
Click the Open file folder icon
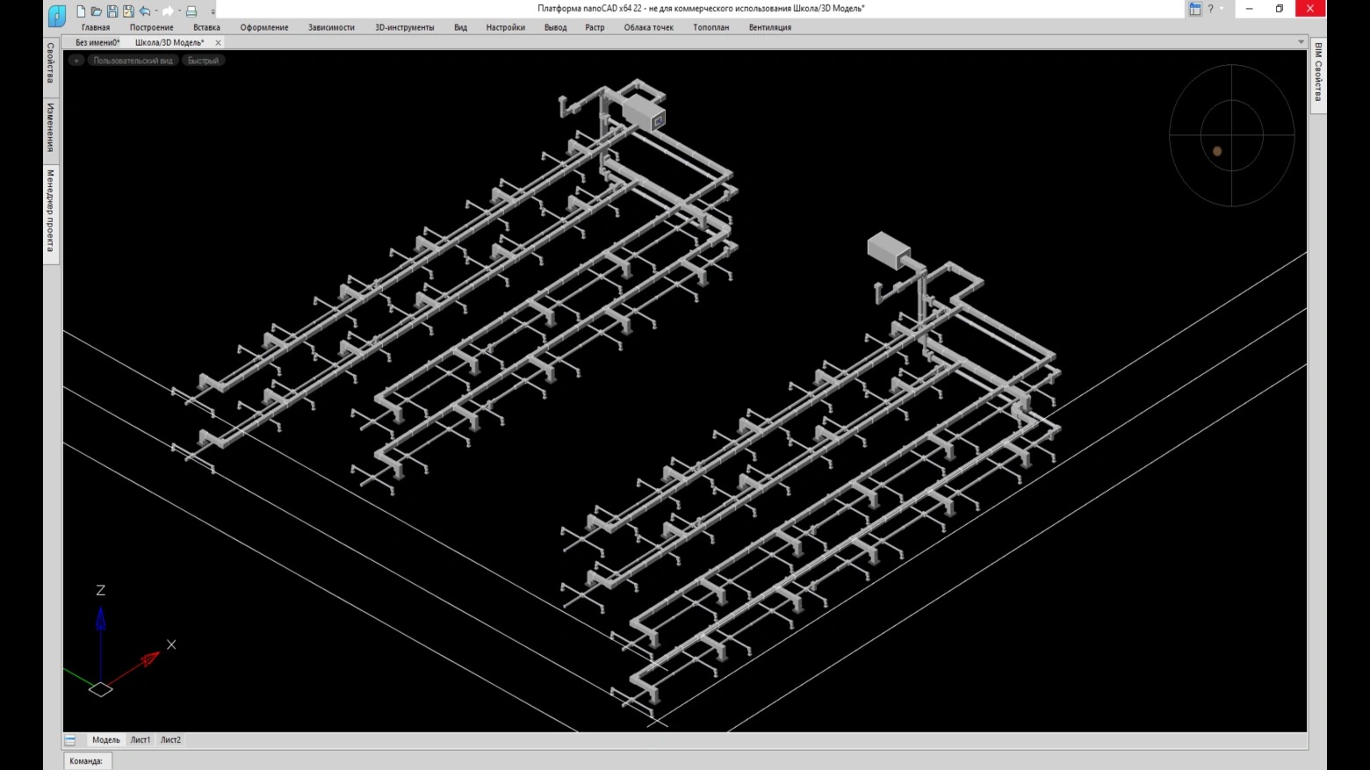pos(97,11)
